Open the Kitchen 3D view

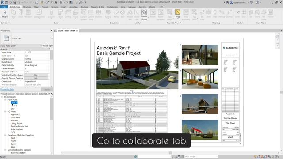(x=14, y=121)
